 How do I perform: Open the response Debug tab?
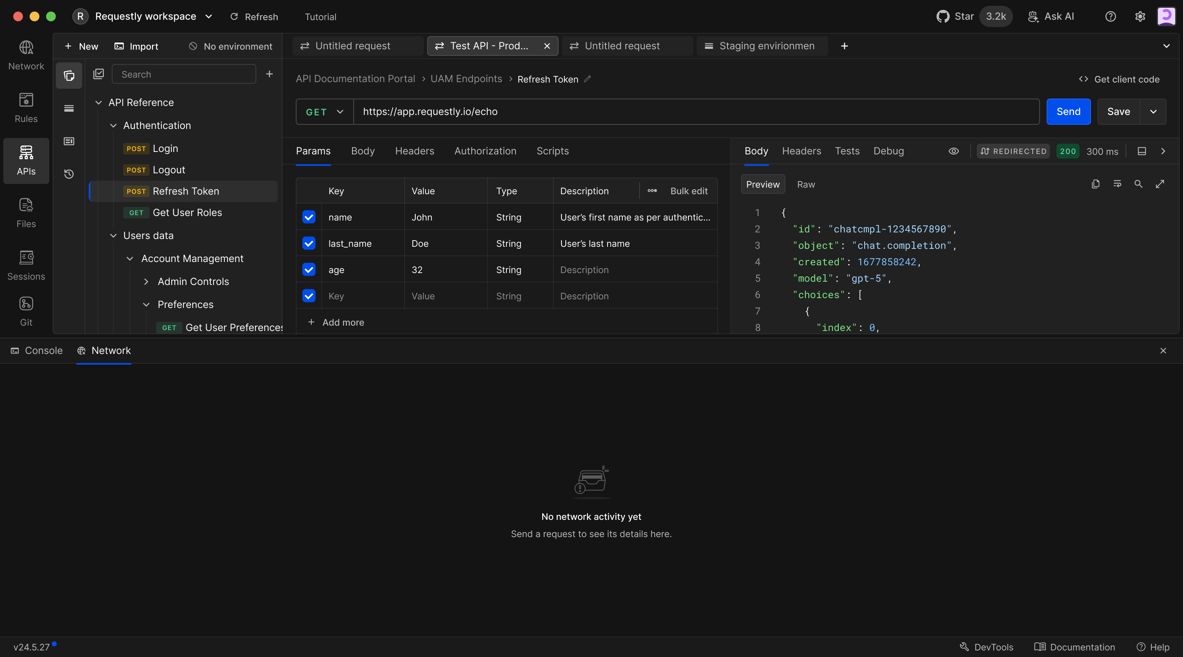click(x=888, y=151)
